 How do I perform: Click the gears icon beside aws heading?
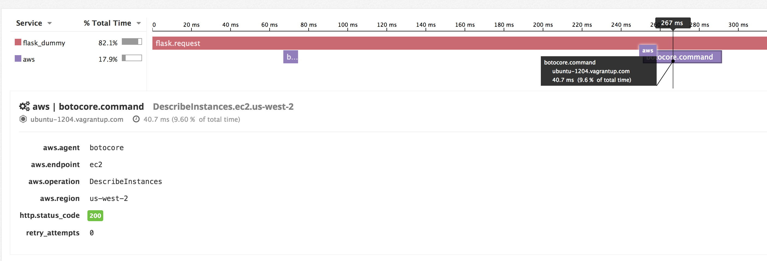[24, 106]
